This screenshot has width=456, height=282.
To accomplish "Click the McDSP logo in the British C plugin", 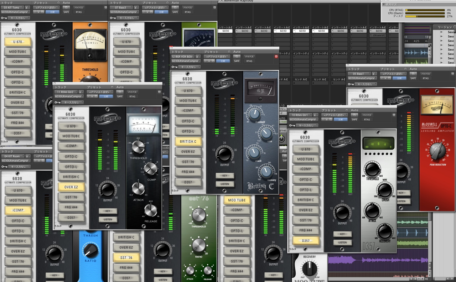I will tap(224, 84).
